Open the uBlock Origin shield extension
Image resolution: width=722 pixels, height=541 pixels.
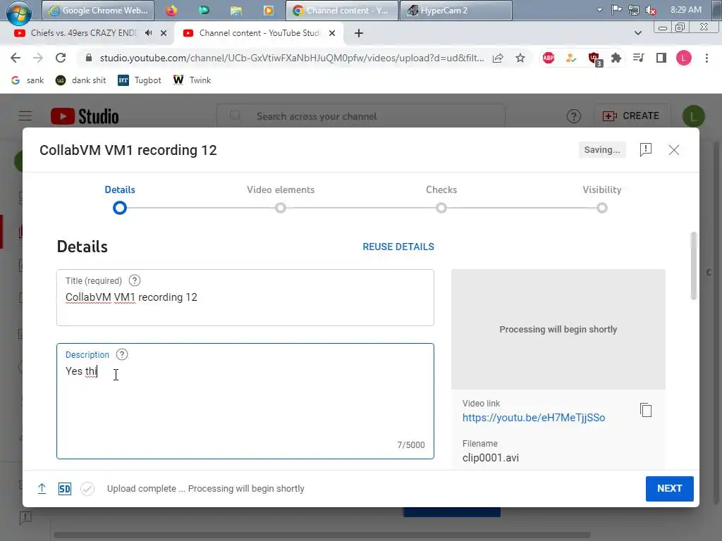[594, 58]
